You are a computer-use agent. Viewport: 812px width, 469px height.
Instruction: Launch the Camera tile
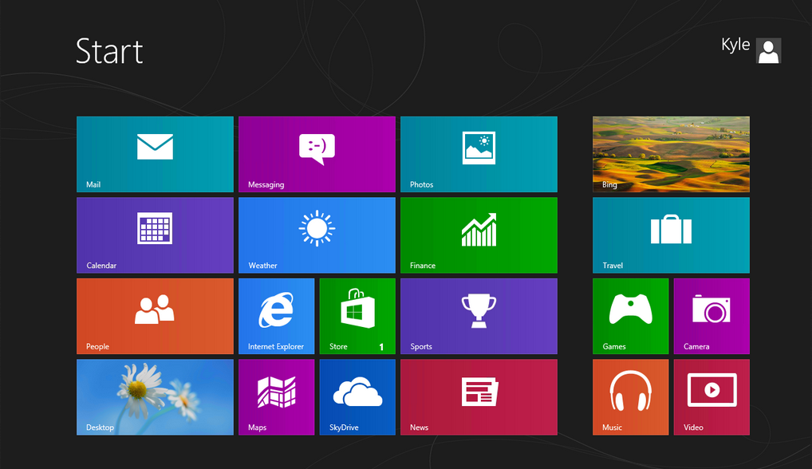click(x=711, y=317)
